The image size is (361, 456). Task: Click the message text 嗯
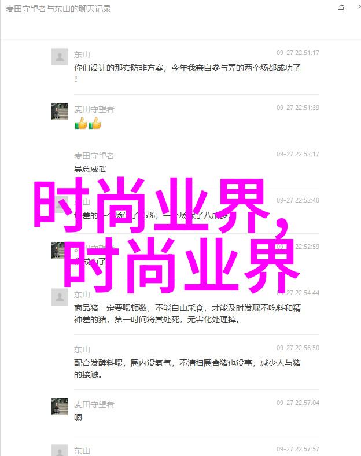point(78,418)
